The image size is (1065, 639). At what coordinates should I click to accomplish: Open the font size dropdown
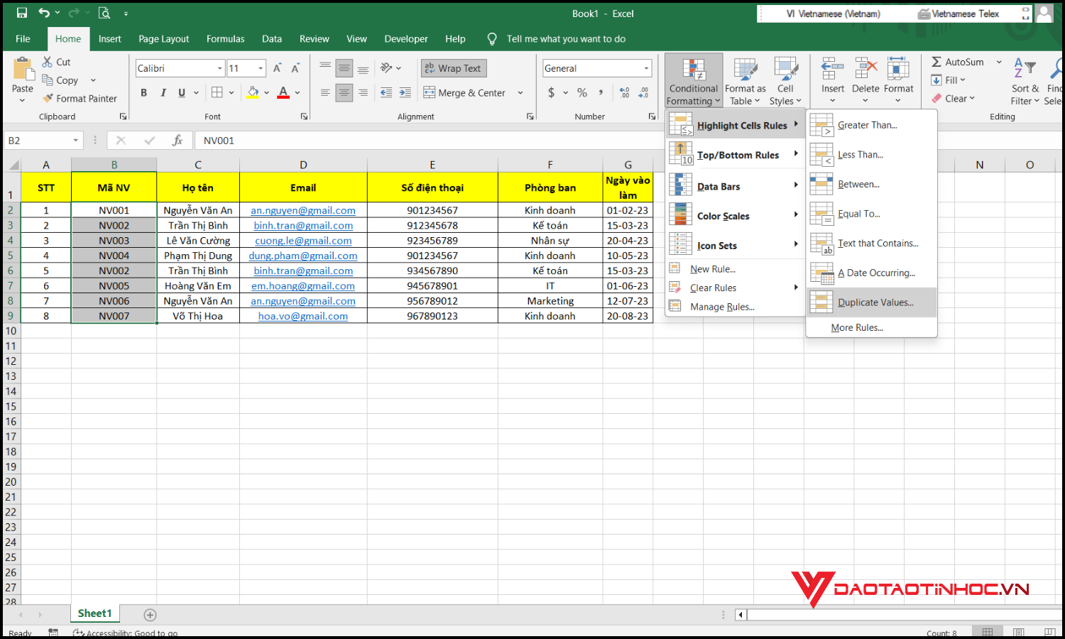[x=261, y=68]
